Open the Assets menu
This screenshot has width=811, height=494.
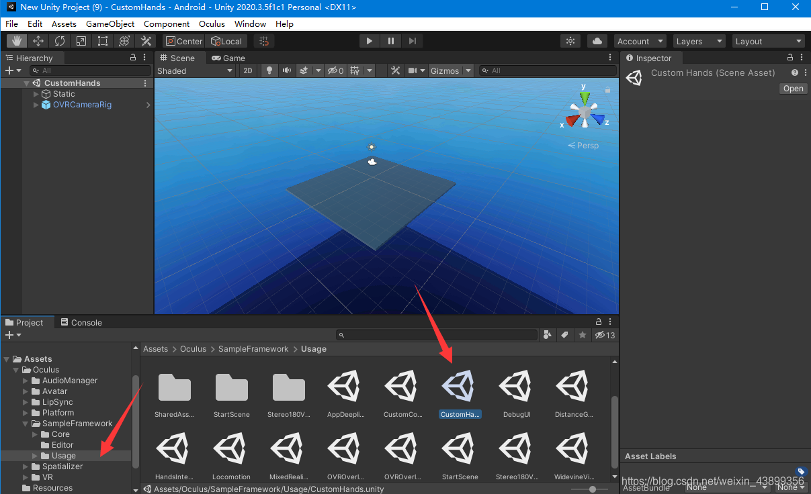click(x=64, y=23)
